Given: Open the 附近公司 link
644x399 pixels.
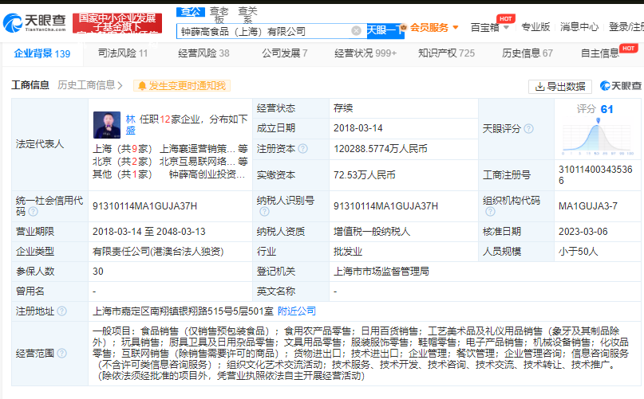Looking at the screenshot, I should tap(297, 311).
